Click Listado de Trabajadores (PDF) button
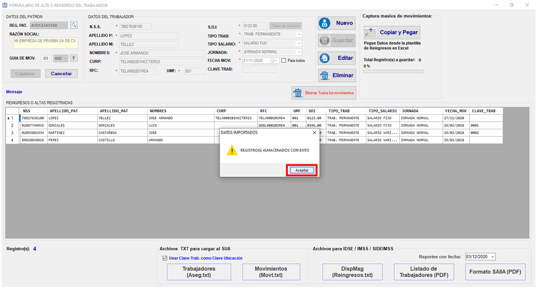 tap(424, 272)
